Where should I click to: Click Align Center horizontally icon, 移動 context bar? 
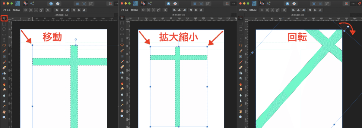(x=62, y=10)
